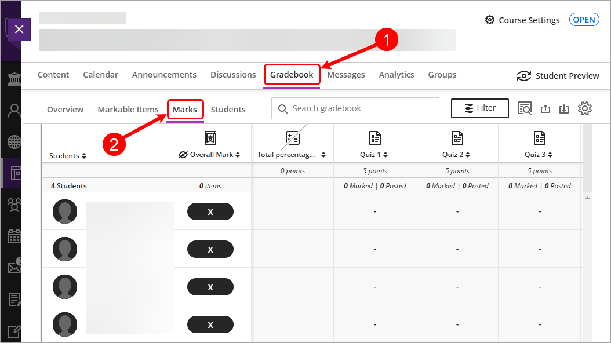
Task: Click the download gradebook data icon
Action: click(563, 108)
